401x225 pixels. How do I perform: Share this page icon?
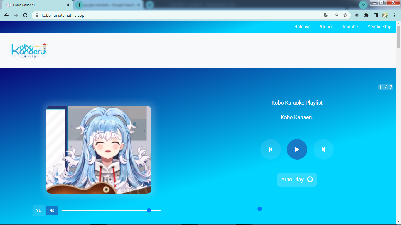point(336,15)
